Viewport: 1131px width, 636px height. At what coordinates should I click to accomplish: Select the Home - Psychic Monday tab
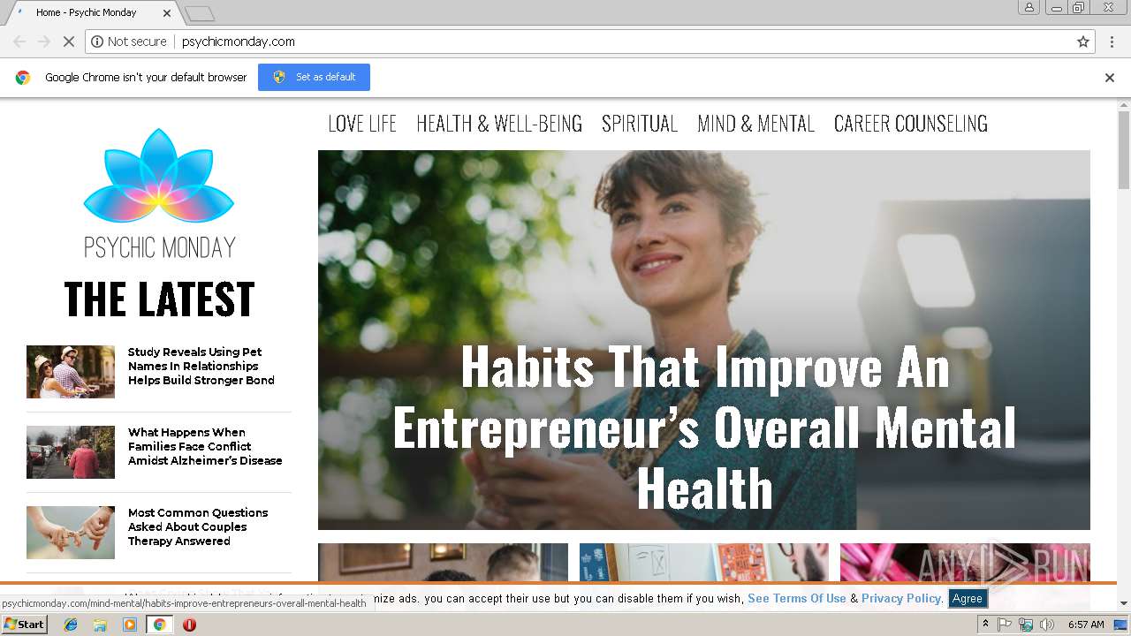tap(93, 12)
